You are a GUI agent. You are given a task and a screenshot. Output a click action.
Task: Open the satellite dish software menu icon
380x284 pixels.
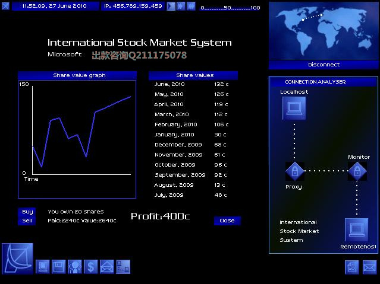(x=17, y=259)
